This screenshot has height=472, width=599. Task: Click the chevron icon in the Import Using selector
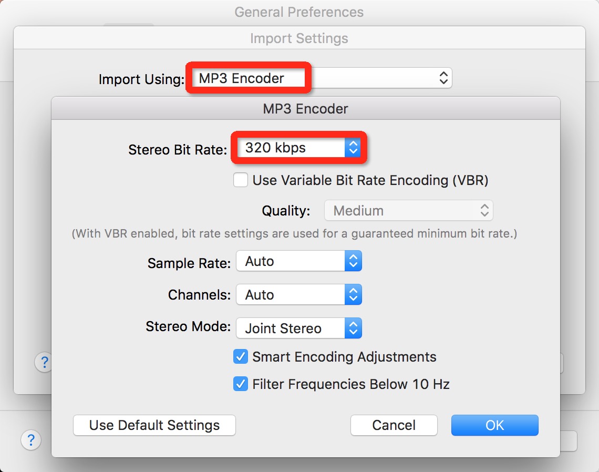pyautogui.click(x=444, y=78)
